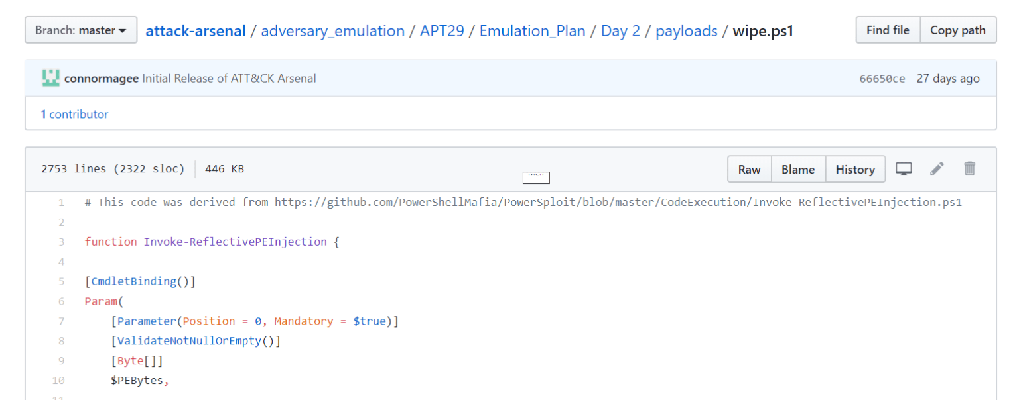
Task: Open the Raw view of wipe.ps1
Action: click(x=749, y=169)
